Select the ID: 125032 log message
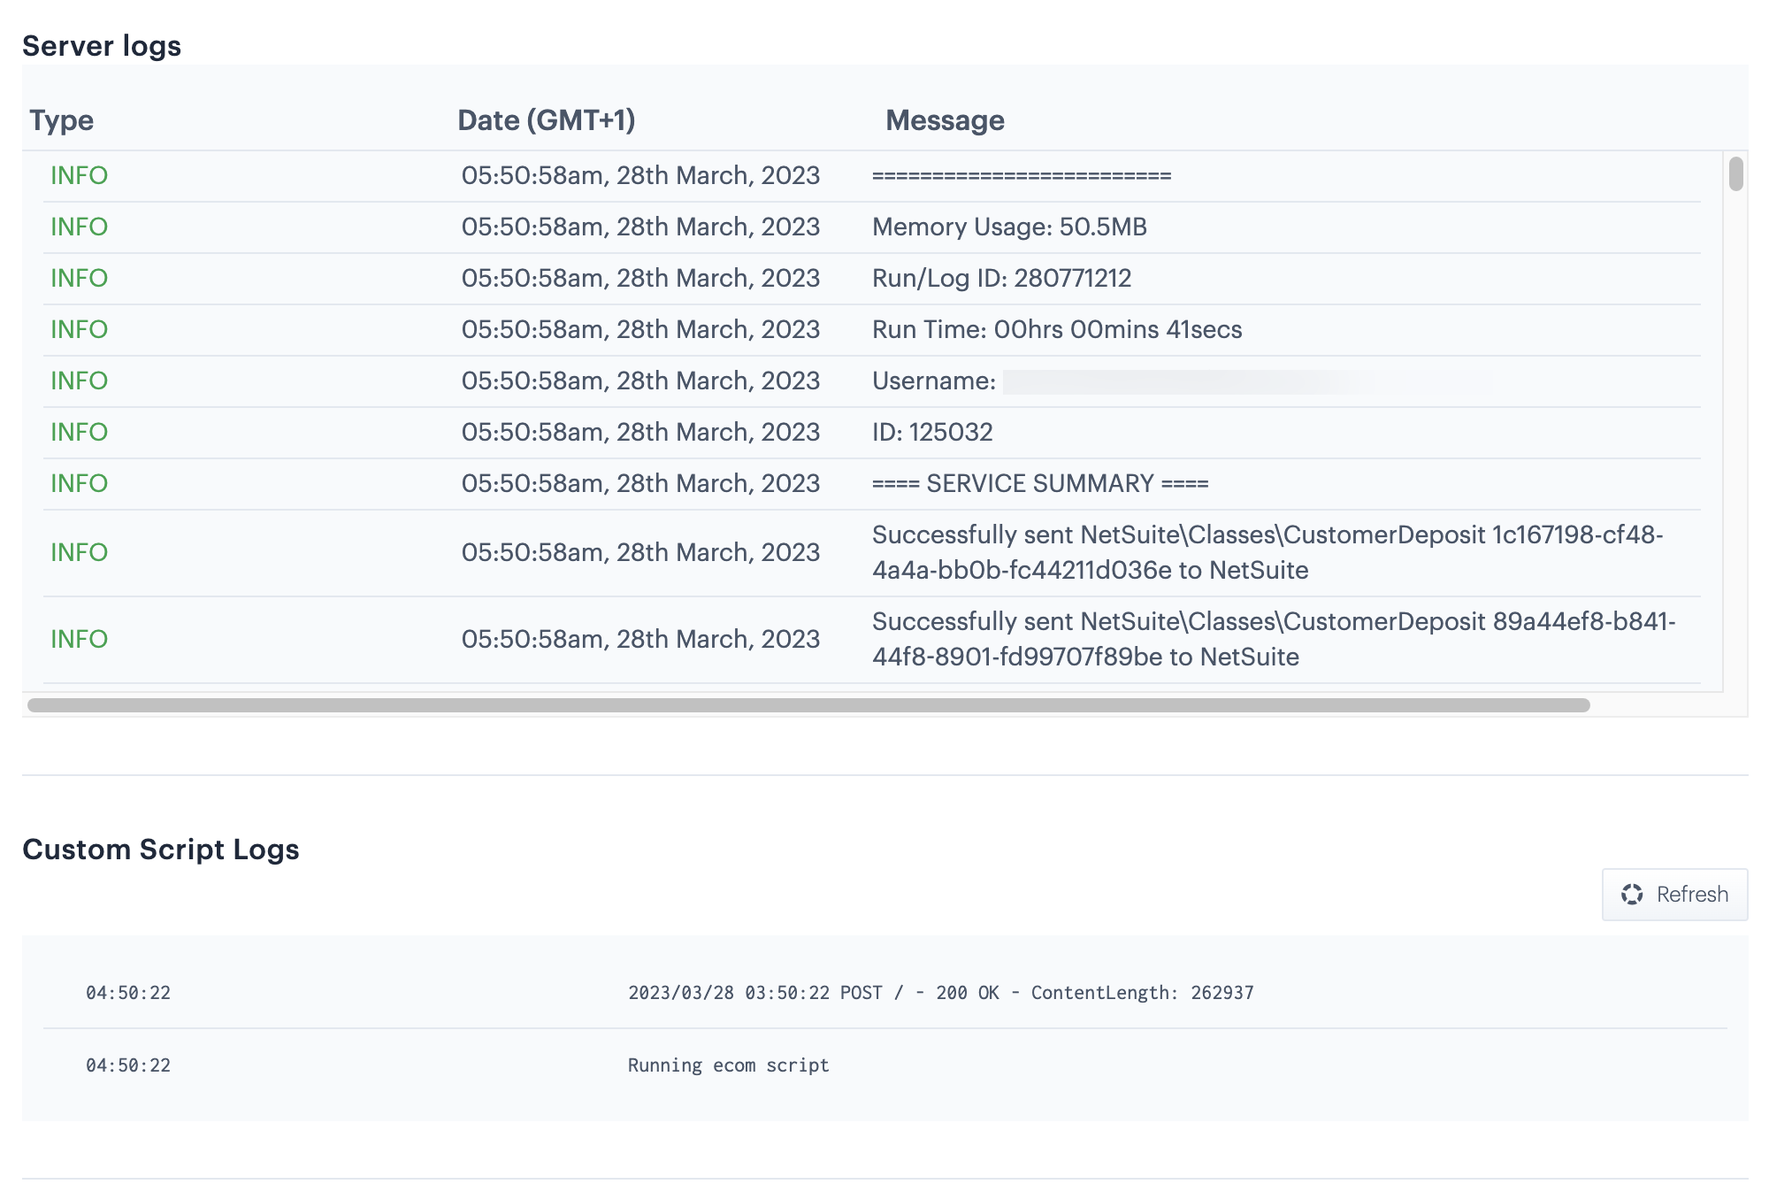Viewport: 1769px width, 1184px height. point(932,433)
